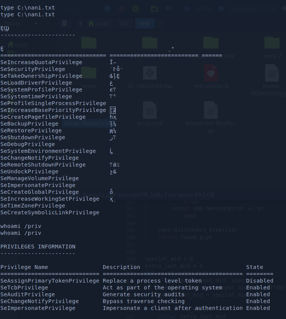
Task: Click SeRemoteShutdownPrivilege in terminal
Action: point(43,165)
